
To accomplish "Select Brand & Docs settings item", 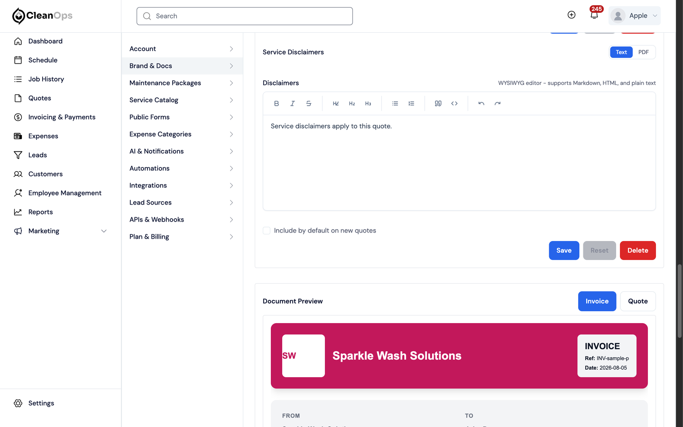I will pyautogui.click(x=182, y=66).
